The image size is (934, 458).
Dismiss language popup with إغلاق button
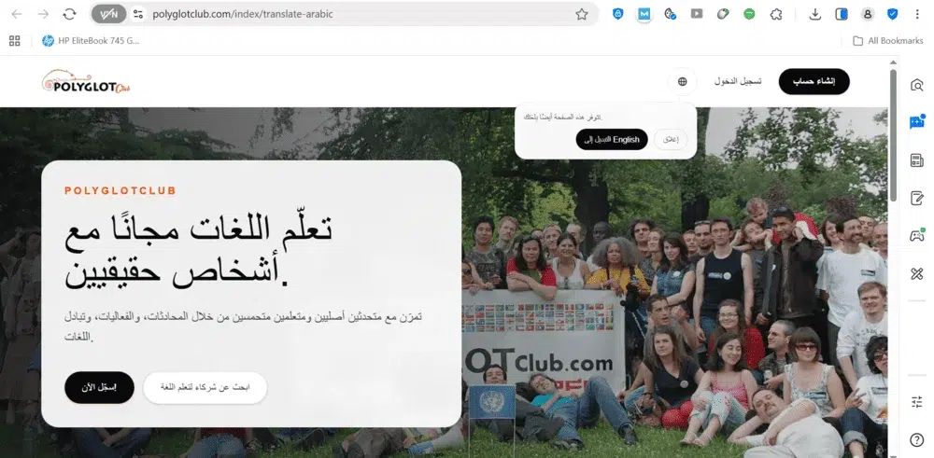coord(671,140)
